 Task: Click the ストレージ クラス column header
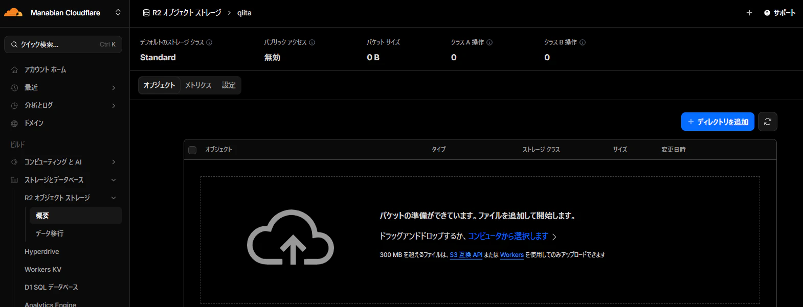(x=541, y=150)
